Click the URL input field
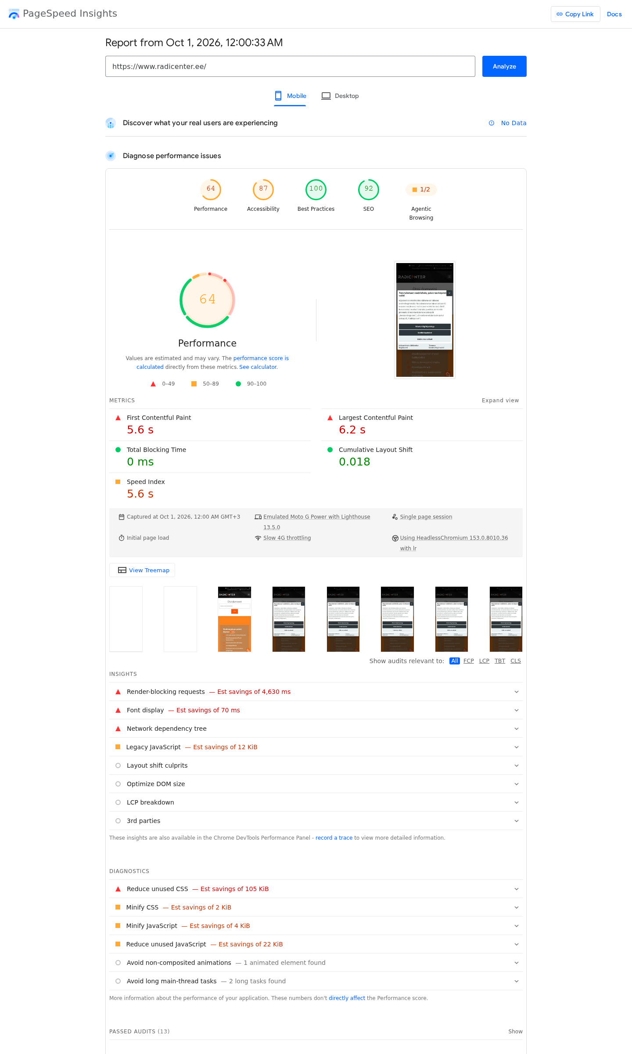The height and width of the screenshot is (1054, 632). pyautogui.click(x=290, y=66)
